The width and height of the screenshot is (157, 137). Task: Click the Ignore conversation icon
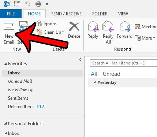coord(40,23)
